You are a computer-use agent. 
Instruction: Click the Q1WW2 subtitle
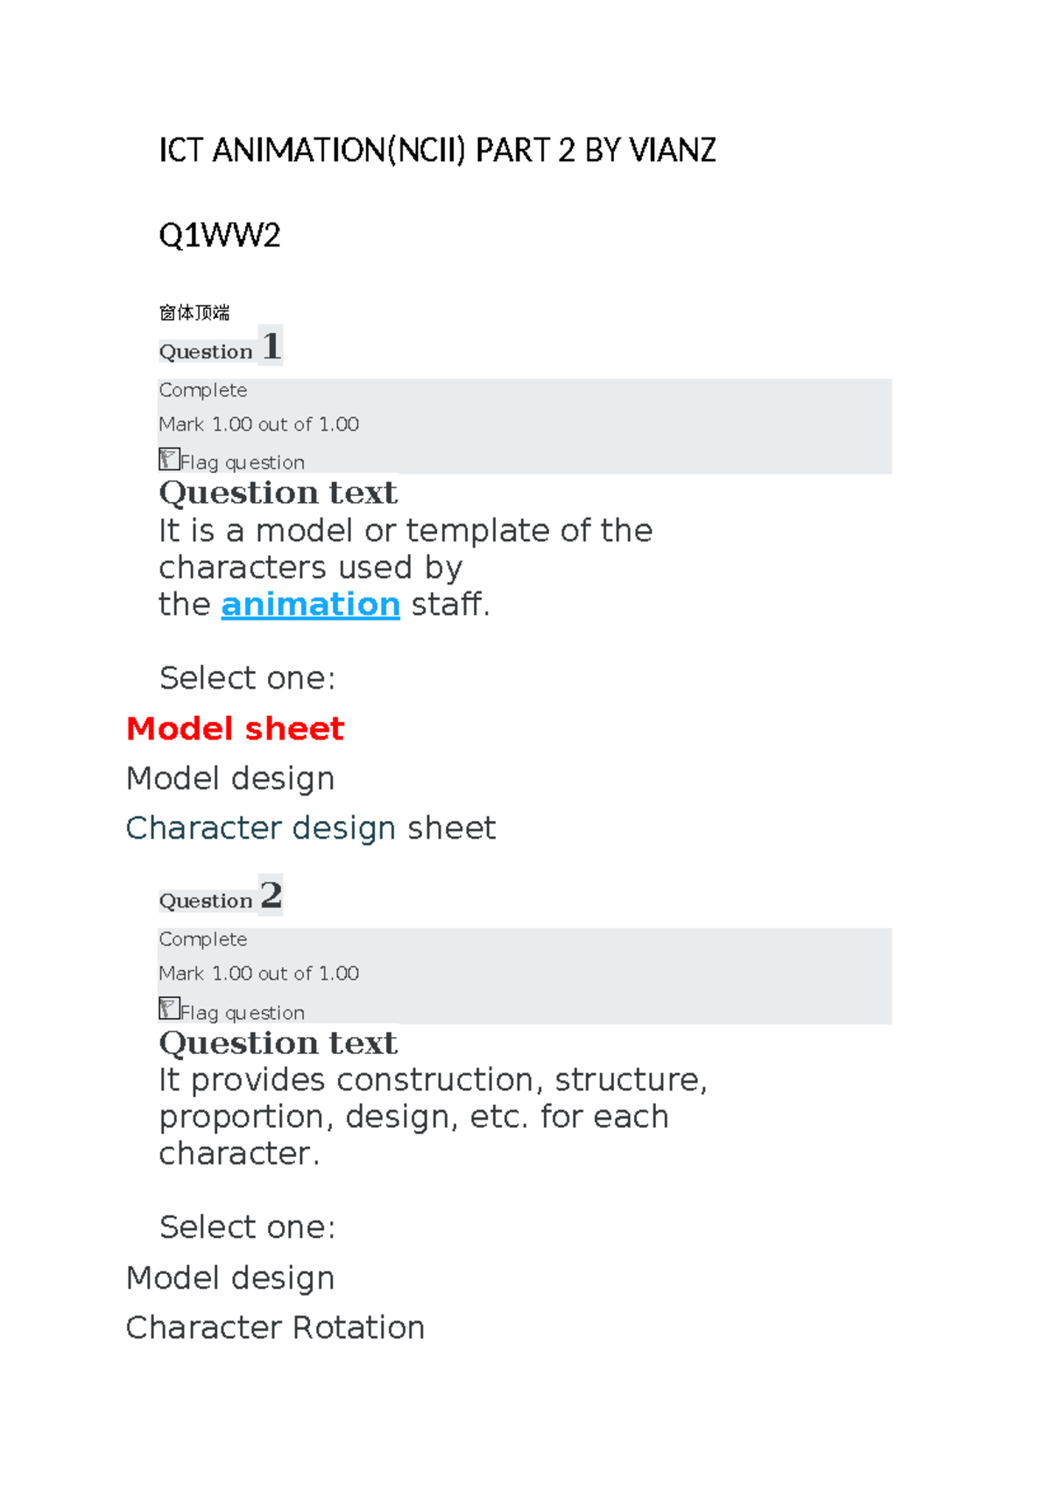[219, 236]
